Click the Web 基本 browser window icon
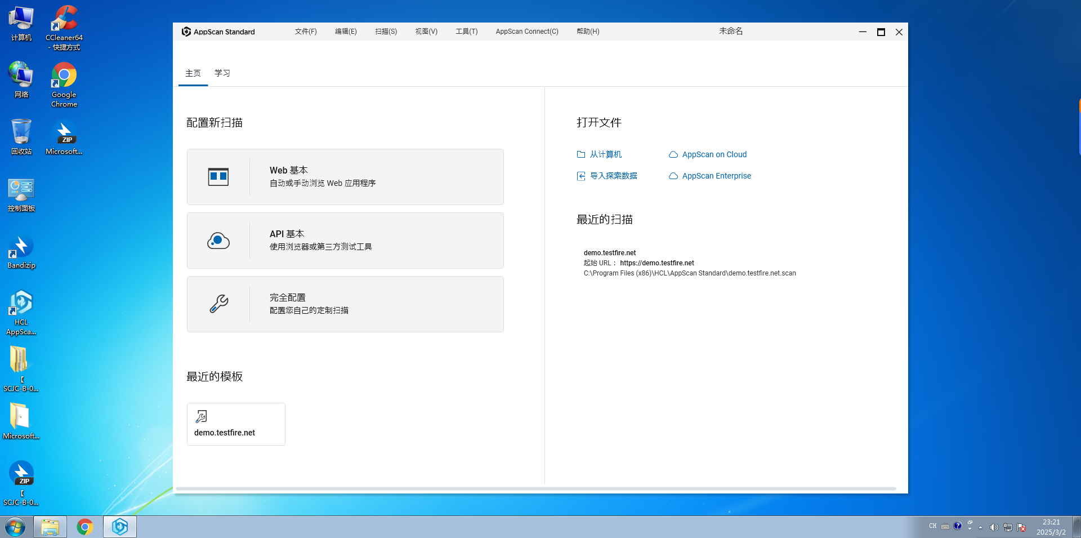 [218, 177]
